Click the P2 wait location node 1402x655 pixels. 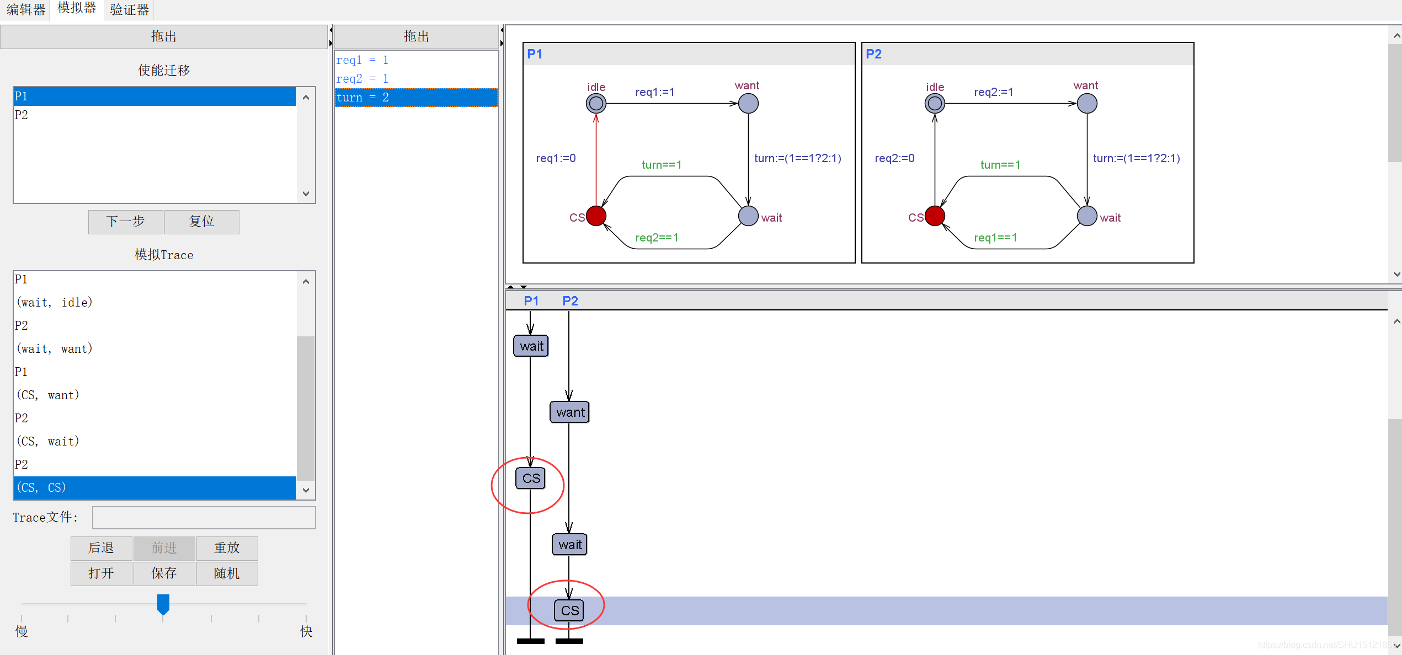click(1087, 216)
